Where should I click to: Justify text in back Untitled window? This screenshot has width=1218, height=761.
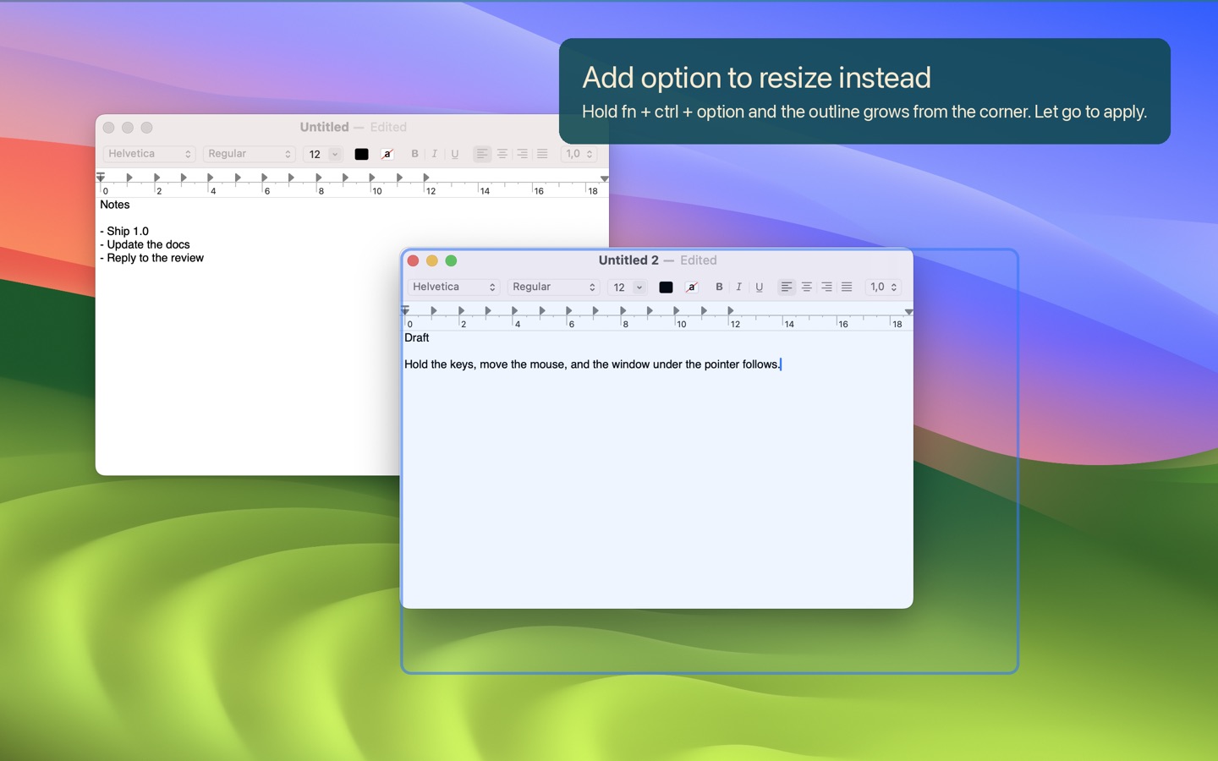[542, 154]
